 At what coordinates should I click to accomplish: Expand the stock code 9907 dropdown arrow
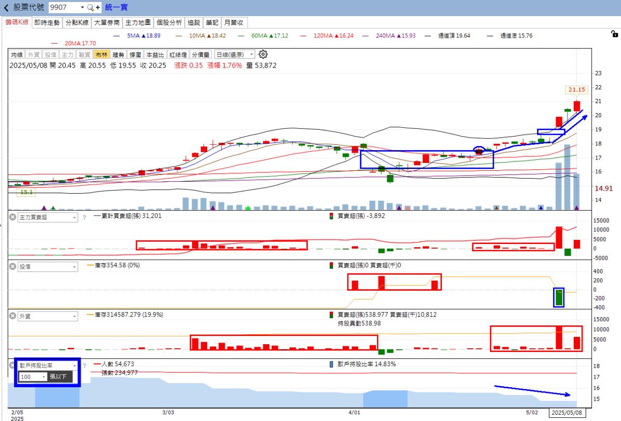click(82, 7)
